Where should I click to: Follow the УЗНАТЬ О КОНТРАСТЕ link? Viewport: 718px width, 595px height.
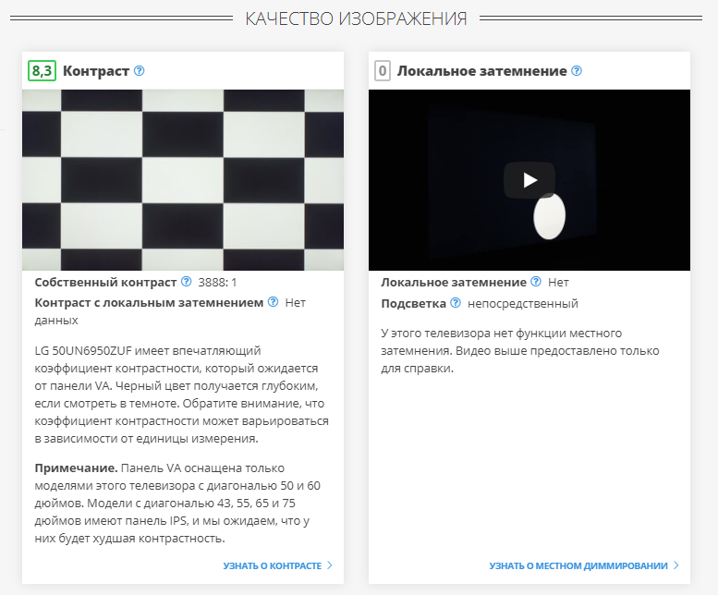click(272, 565)
